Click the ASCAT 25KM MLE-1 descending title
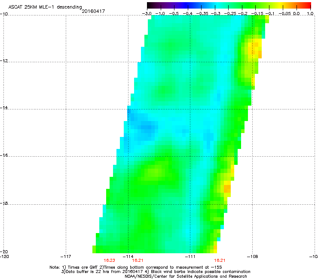 point(45,7)
